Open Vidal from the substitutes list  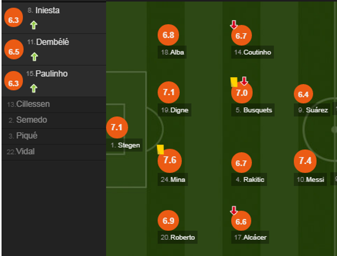coord(25,151)
